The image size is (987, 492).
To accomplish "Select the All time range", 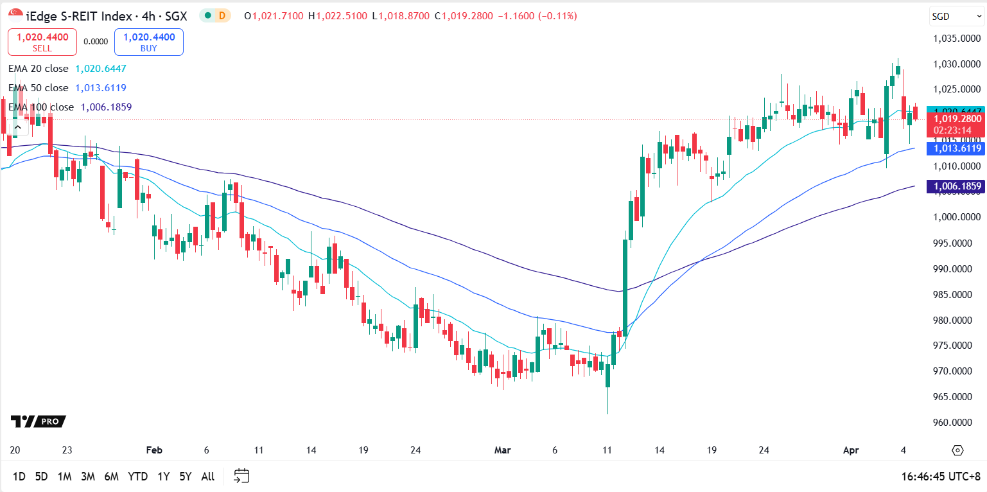I will pyautogui.click(x=208, y=477).
